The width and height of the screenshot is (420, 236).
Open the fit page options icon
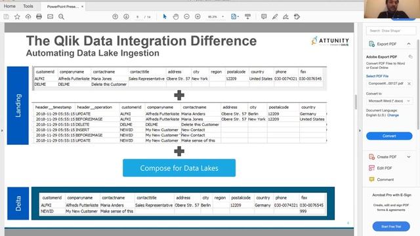click(x=235, y=16)
